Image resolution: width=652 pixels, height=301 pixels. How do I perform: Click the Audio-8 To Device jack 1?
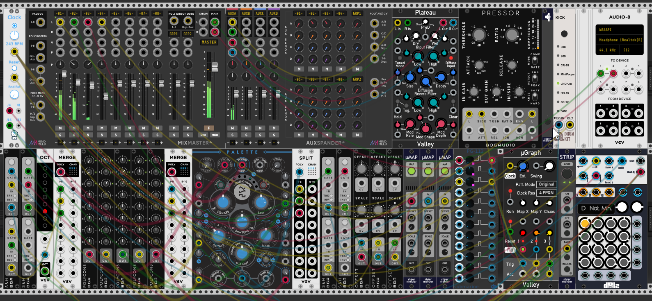point(601,74)
